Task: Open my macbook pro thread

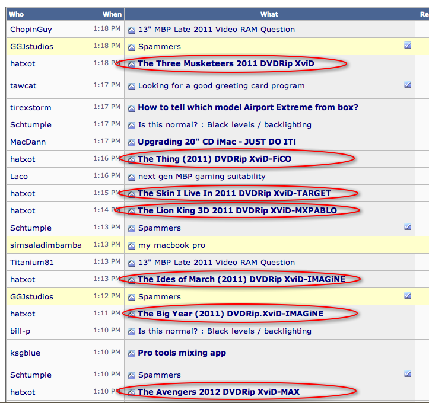Action: (172, 245)
